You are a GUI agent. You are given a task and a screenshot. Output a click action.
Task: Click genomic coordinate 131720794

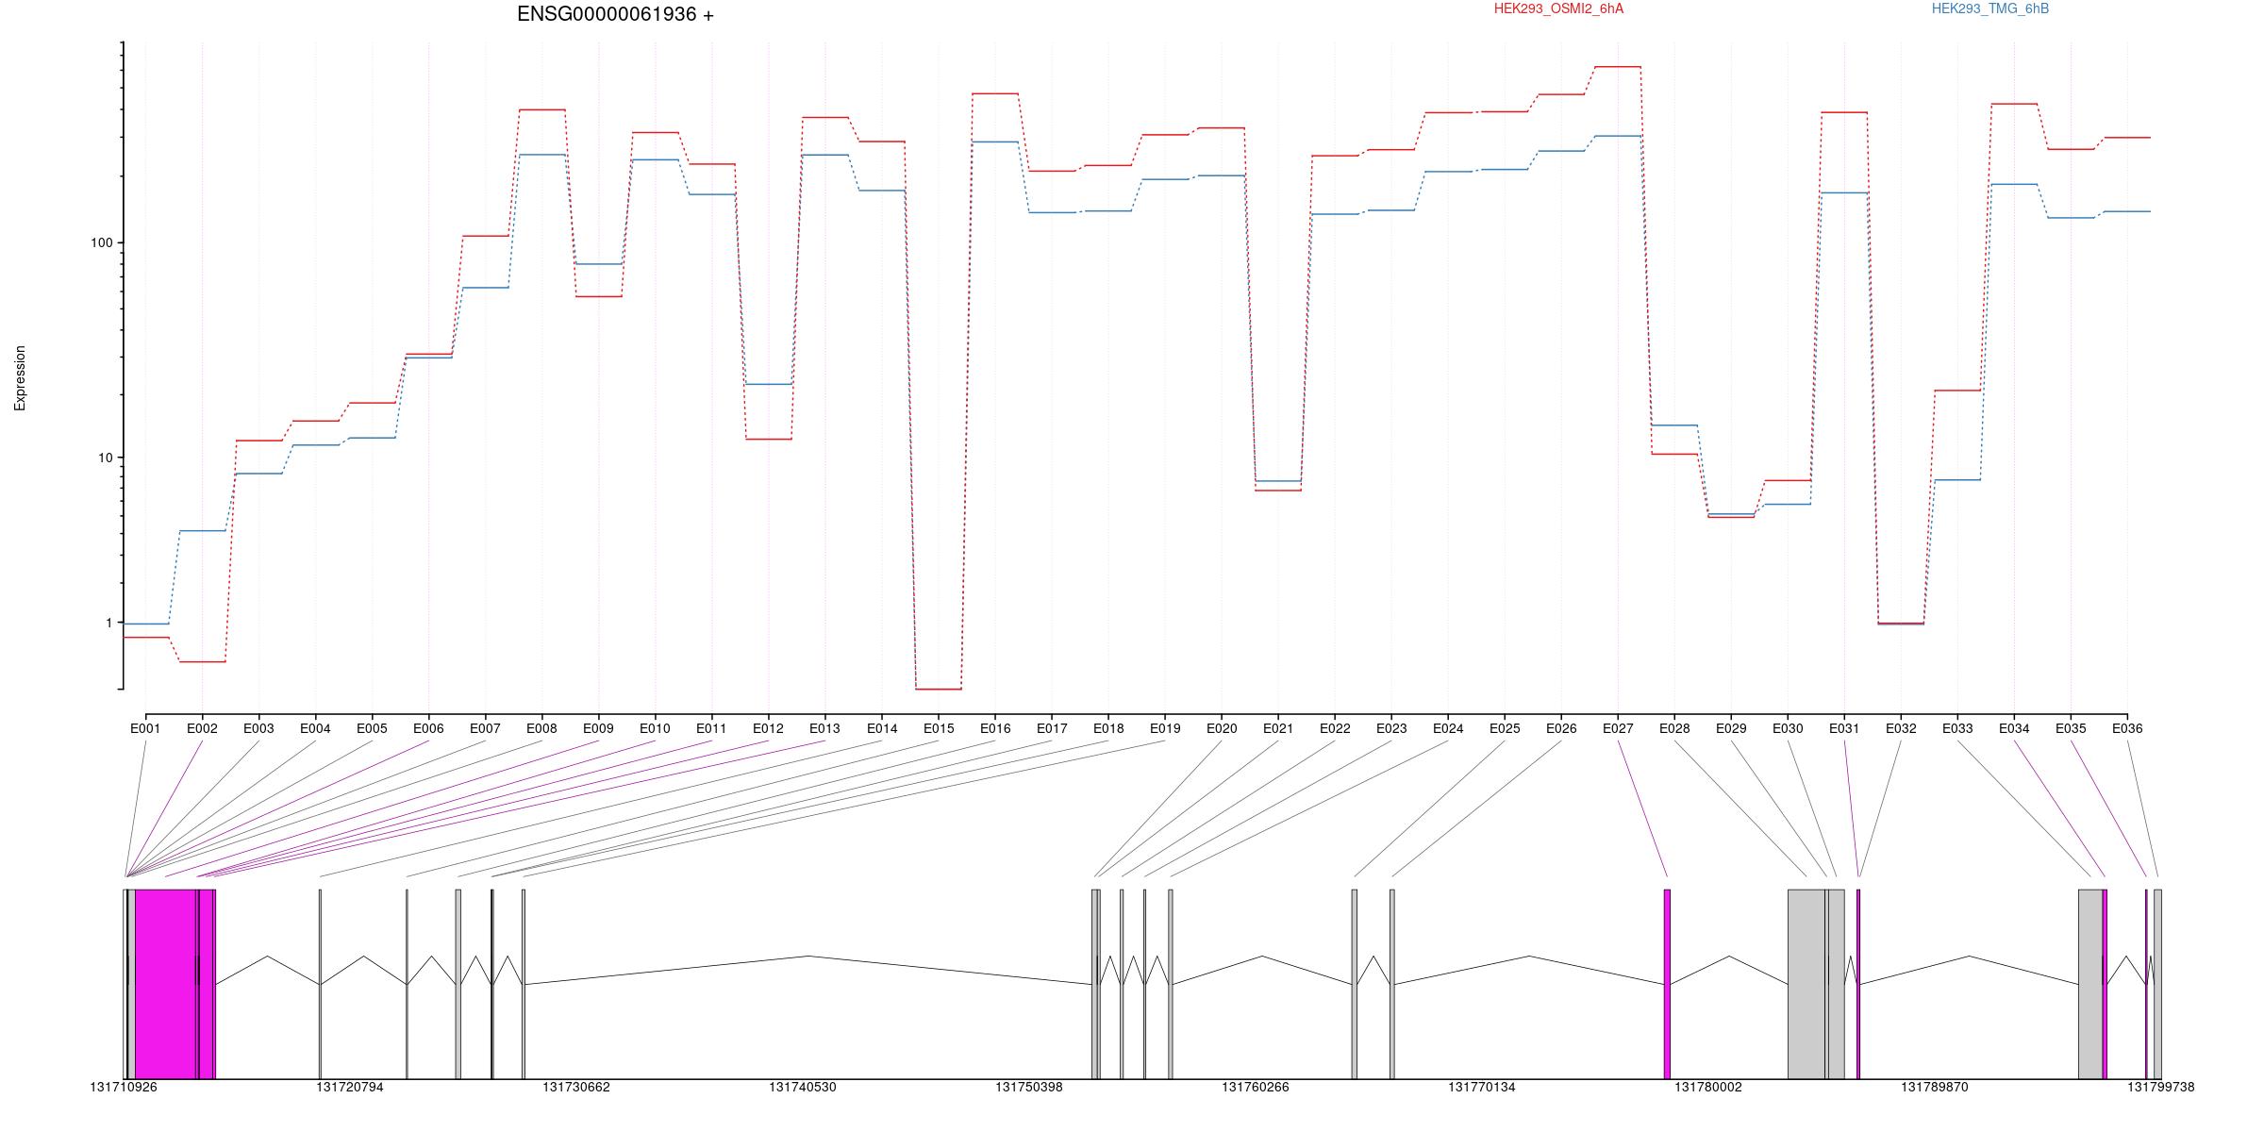pos(350,1087)
